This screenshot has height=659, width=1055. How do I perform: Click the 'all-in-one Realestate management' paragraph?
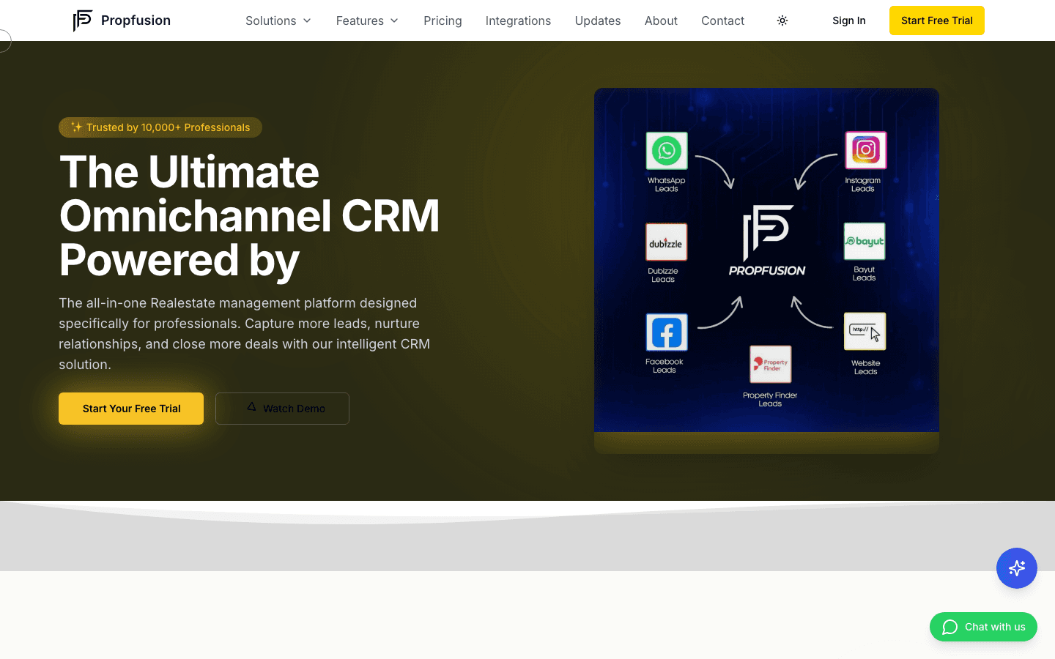(x=245, y=333)
